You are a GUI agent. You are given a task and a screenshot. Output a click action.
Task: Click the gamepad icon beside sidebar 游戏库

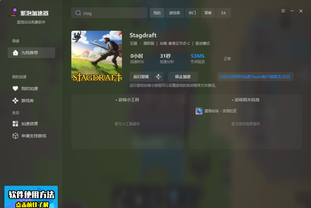coord(15,101)
